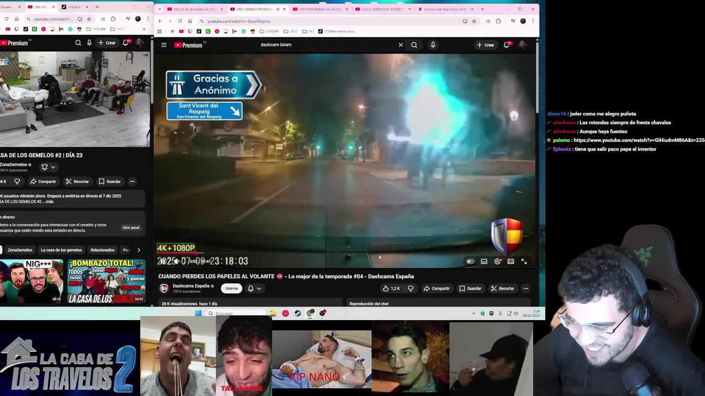Open tab search dropdown in right browser
Screen dimensions: 705x396
coord(159,9)
